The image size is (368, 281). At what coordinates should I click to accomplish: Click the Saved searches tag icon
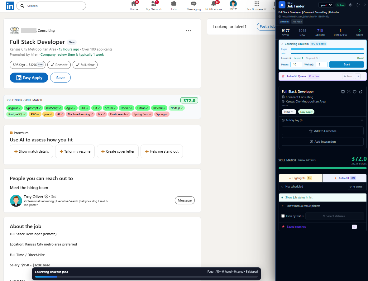[x=283, y=227]
